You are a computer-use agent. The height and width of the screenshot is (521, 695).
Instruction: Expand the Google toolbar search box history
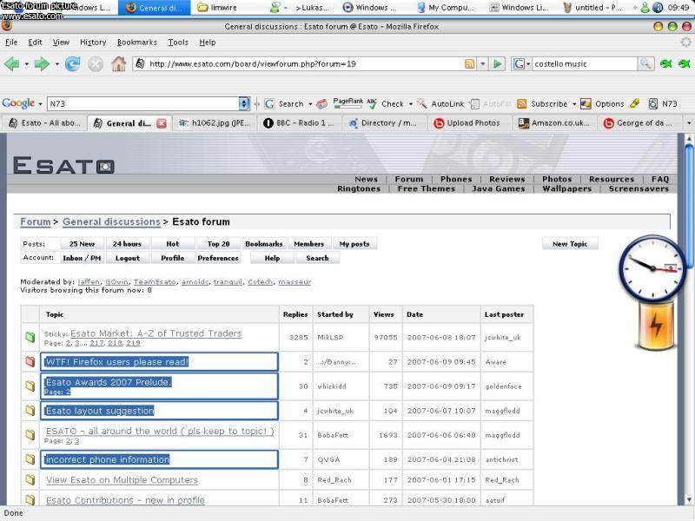[244, 103]
